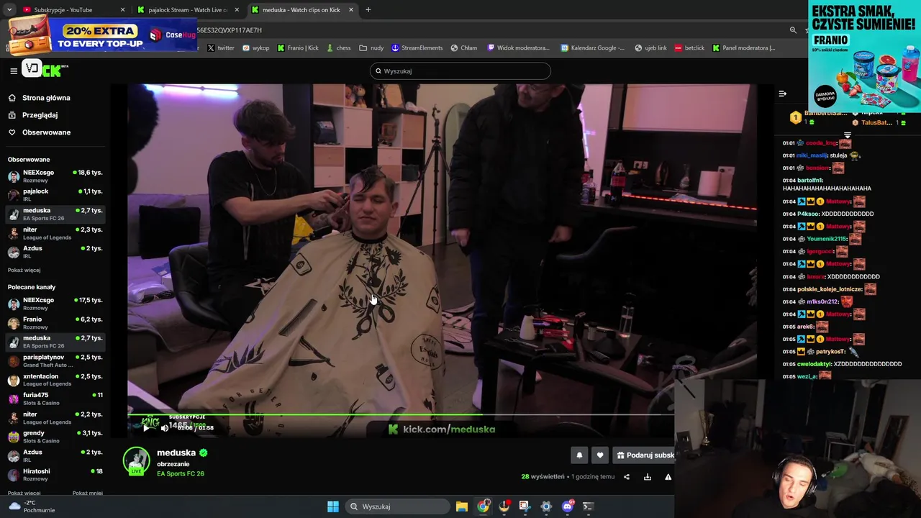This screenshot has width=921, height=518.
Task: Open pajalock channel in followed list
Action: pos(55,195)
